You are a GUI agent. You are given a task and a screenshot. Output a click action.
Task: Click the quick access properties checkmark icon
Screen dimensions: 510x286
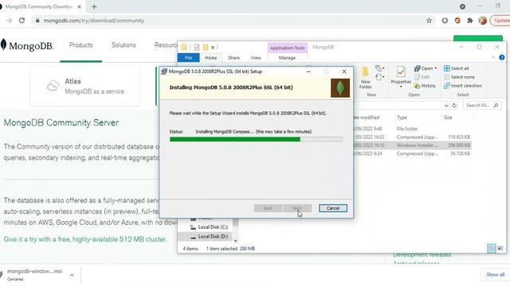click(197, 48)
